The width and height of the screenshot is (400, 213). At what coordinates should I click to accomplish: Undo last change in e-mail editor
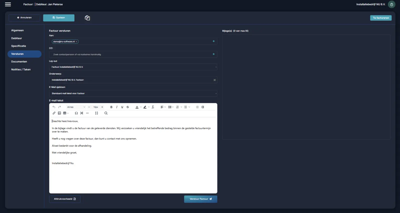[54, 107]
